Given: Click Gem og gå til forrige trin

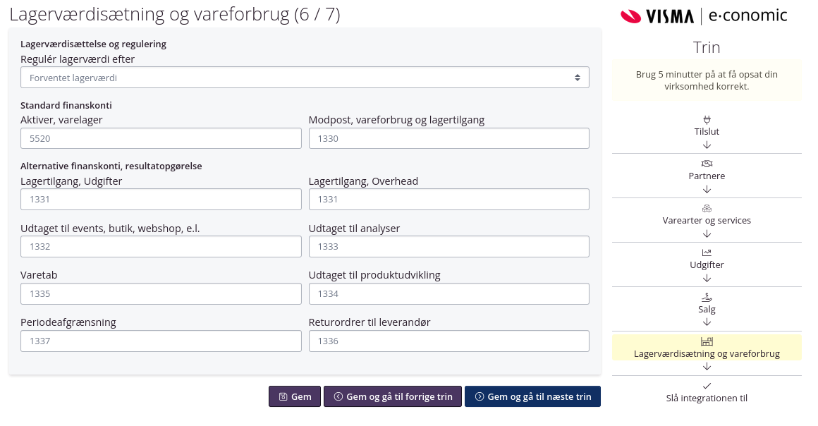Looking at the screenshot, I should point(393,396).
